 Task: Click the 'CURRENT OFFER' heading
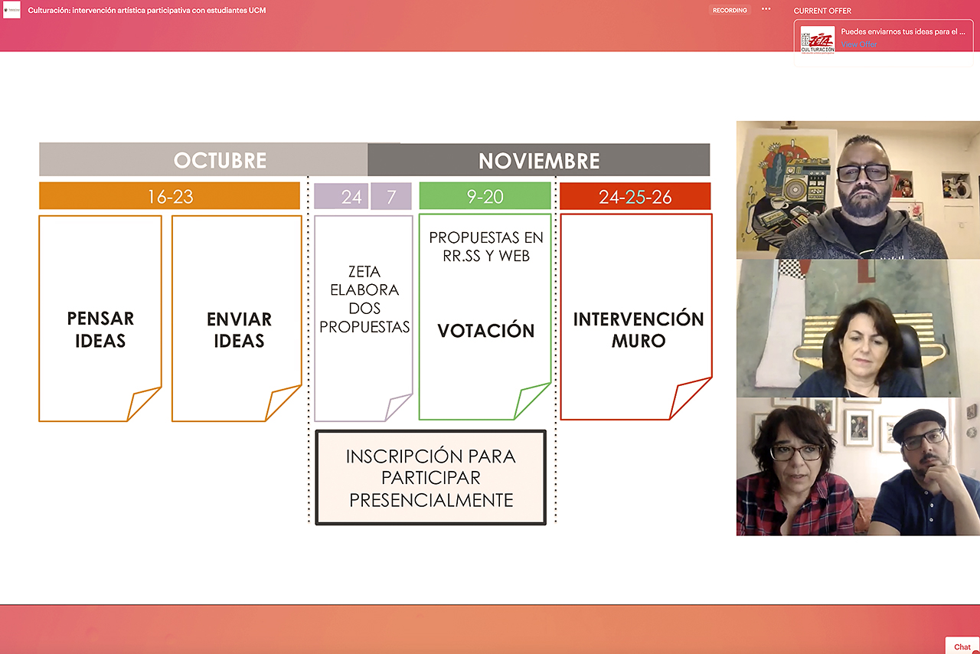pyautogui.click(x=822, y=11)
